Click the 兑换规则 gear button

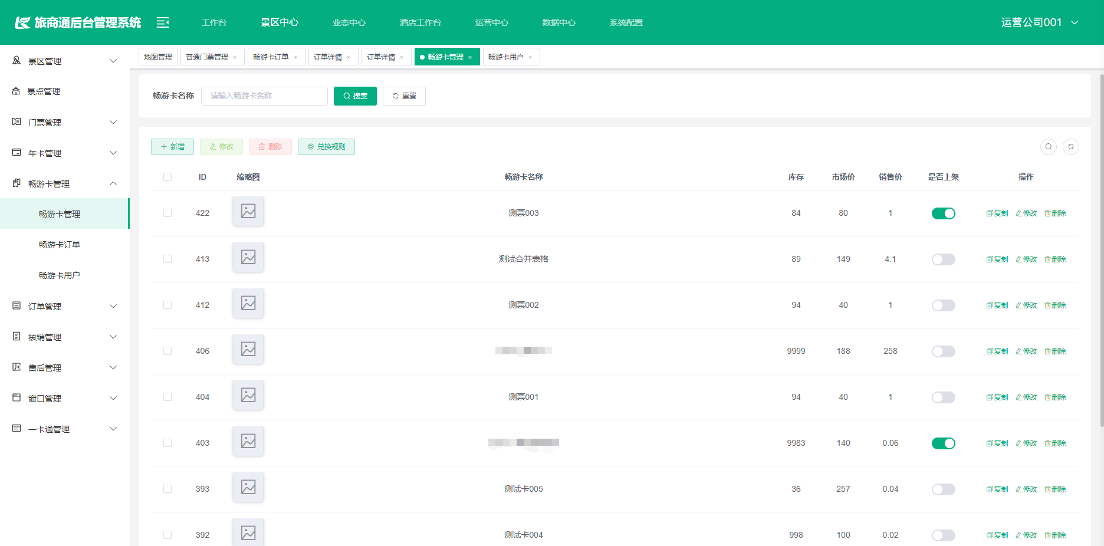click(x=326, y=147)
